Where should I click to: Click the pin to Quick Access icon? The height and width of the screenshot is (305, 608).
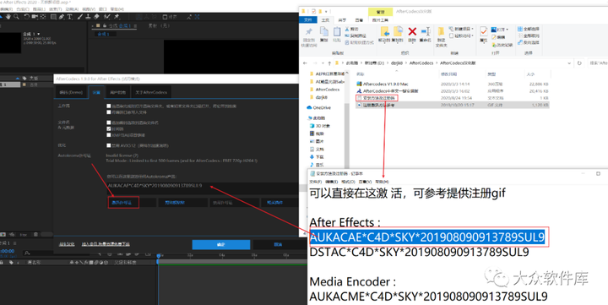point(309,32)
